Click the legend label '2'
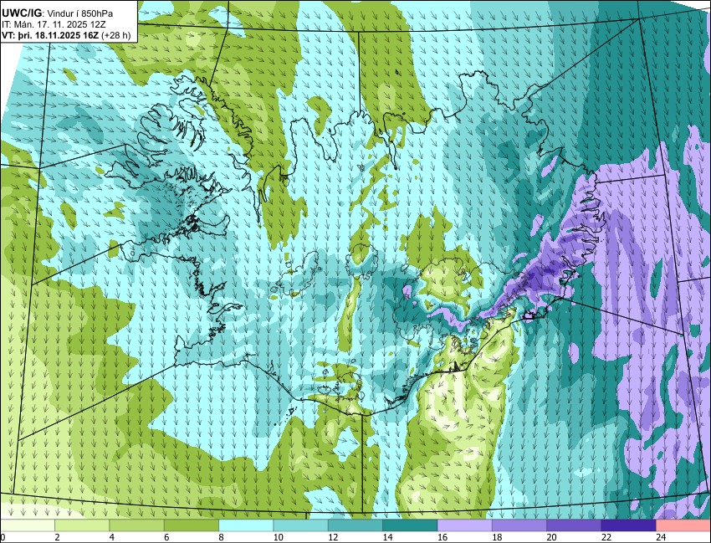 57,537
